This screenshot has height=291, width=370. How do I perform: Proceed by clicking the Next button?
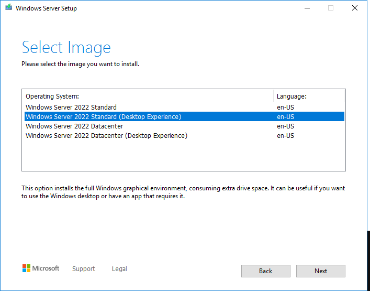(320, 271)
